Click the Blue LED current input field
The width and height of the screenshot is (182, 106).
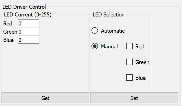coord(28,40)
